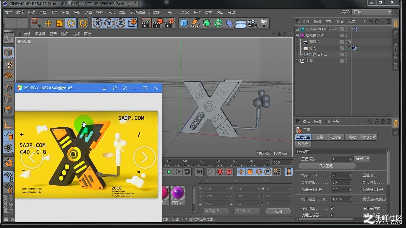Open the subdivision surface generator icon
This screenshot has width=406, height=228.
[x=207, y=23]
